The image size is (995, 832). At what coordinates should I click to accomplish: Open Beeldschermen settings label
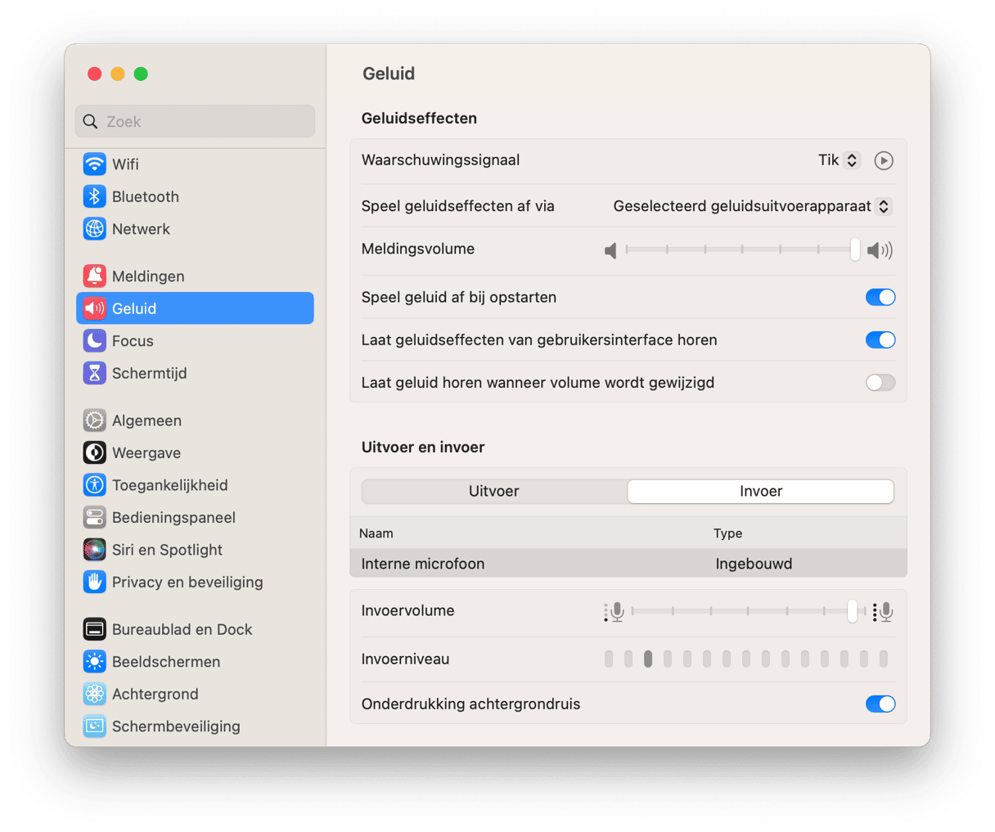pos(166,662)
